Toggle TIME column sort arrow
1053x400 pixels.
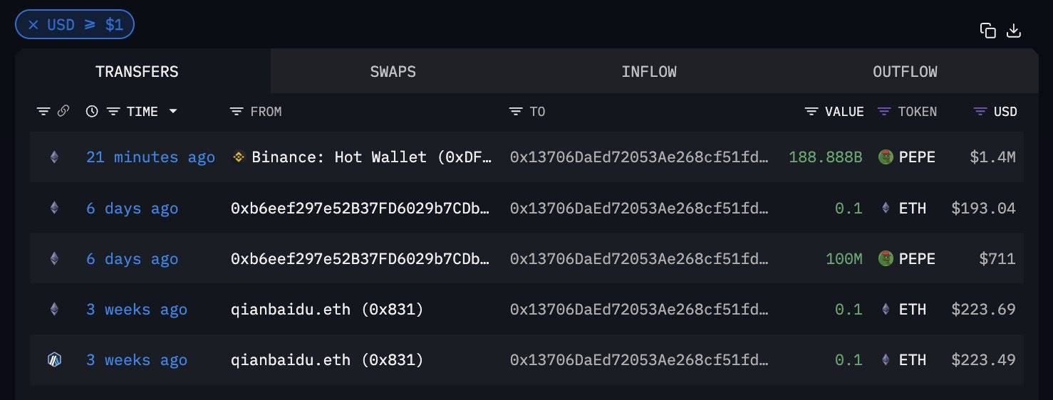[172, 112]
